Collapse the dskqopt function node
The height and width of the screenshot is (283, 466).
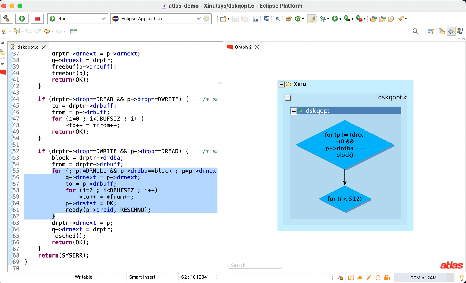[294, 111]
